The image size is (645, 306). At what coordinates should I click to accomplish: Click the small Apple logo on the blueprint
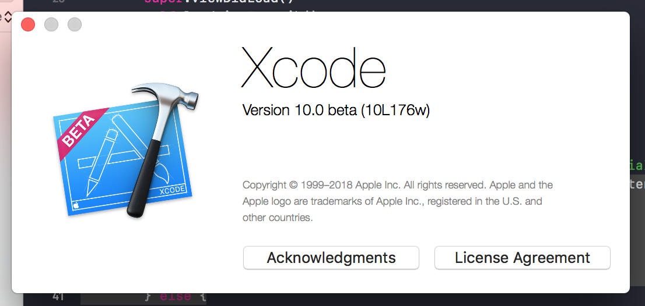[x=76, y=205]
